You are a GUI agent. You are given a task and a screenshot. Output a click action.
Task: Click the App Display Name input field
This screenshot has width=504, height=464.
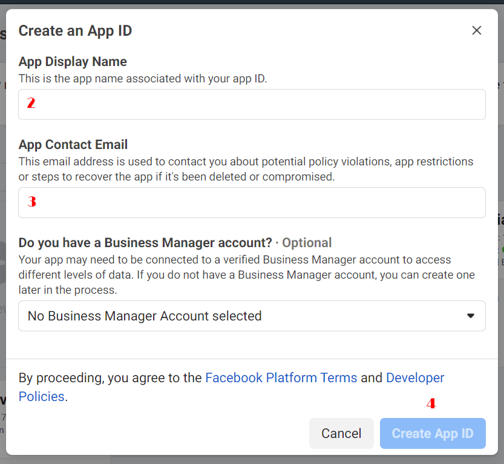point(252,105)
